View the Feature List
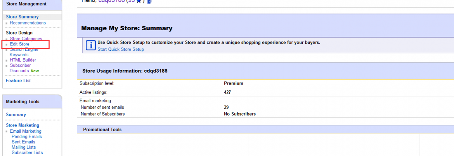454x156 pixels. [x=18, y=81]
